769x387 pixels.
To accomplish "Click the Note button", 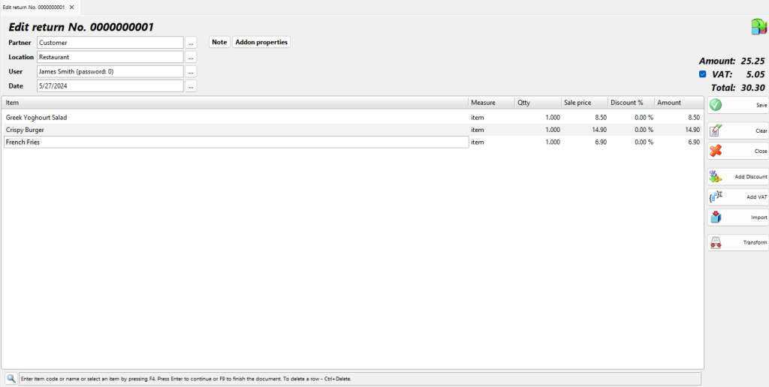I will coord(219,42).
